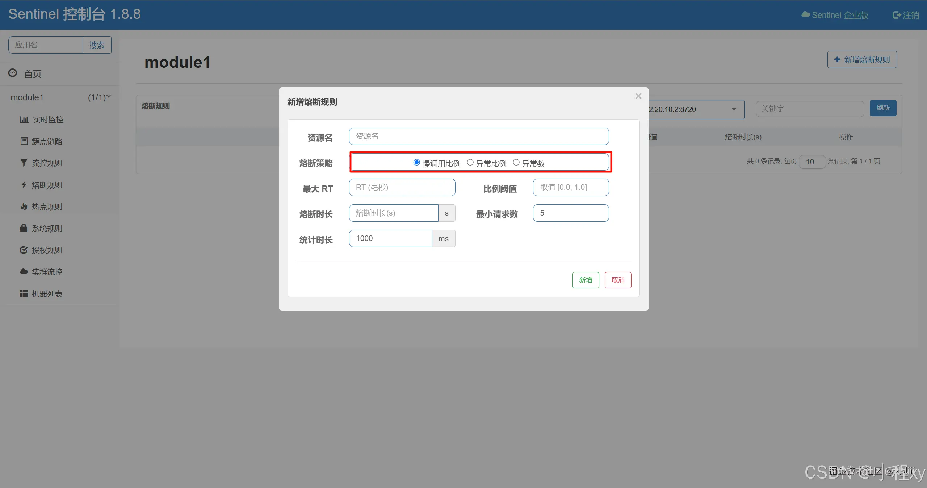
Task: Collapse the module1 app menu chevron
Action: (x=109, y=96)
